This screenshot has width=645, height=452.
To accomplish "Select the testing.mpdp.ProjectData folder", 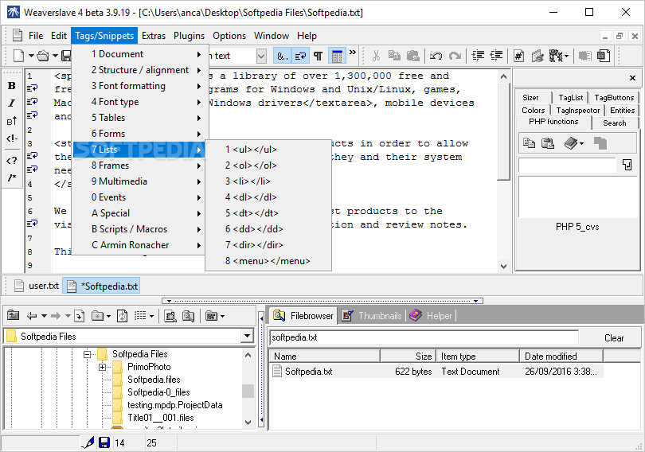I will [174, 405].
